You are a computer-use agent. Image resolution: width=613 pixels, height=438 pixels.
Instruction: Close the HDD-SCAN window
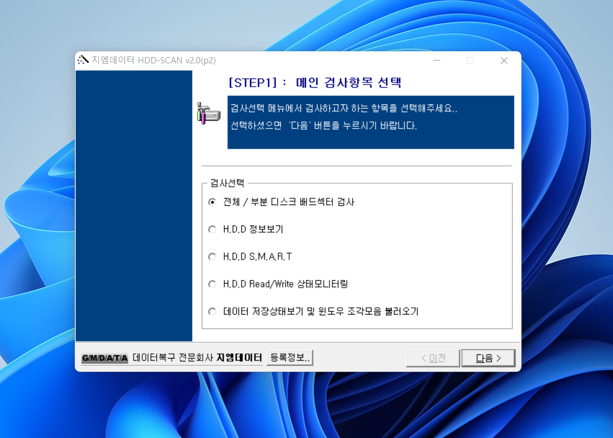pyautogui.click(x=504, y=60)
